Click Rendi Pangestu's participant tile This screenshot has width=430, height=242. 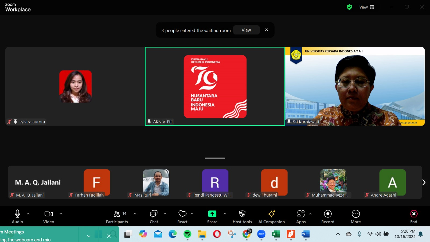point(215,182)
